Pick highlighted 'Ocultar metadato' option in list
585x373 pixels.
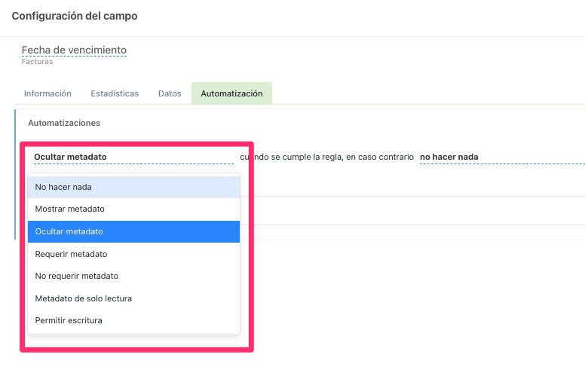click(x=133, y=231)
